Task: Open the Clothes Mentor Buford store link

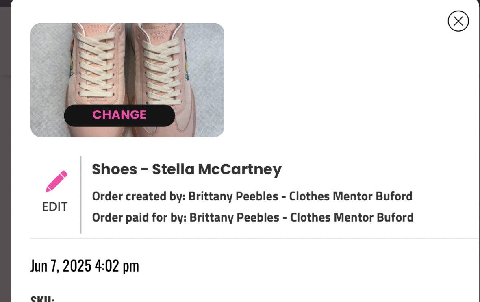Action: click(x=351, y=196)
